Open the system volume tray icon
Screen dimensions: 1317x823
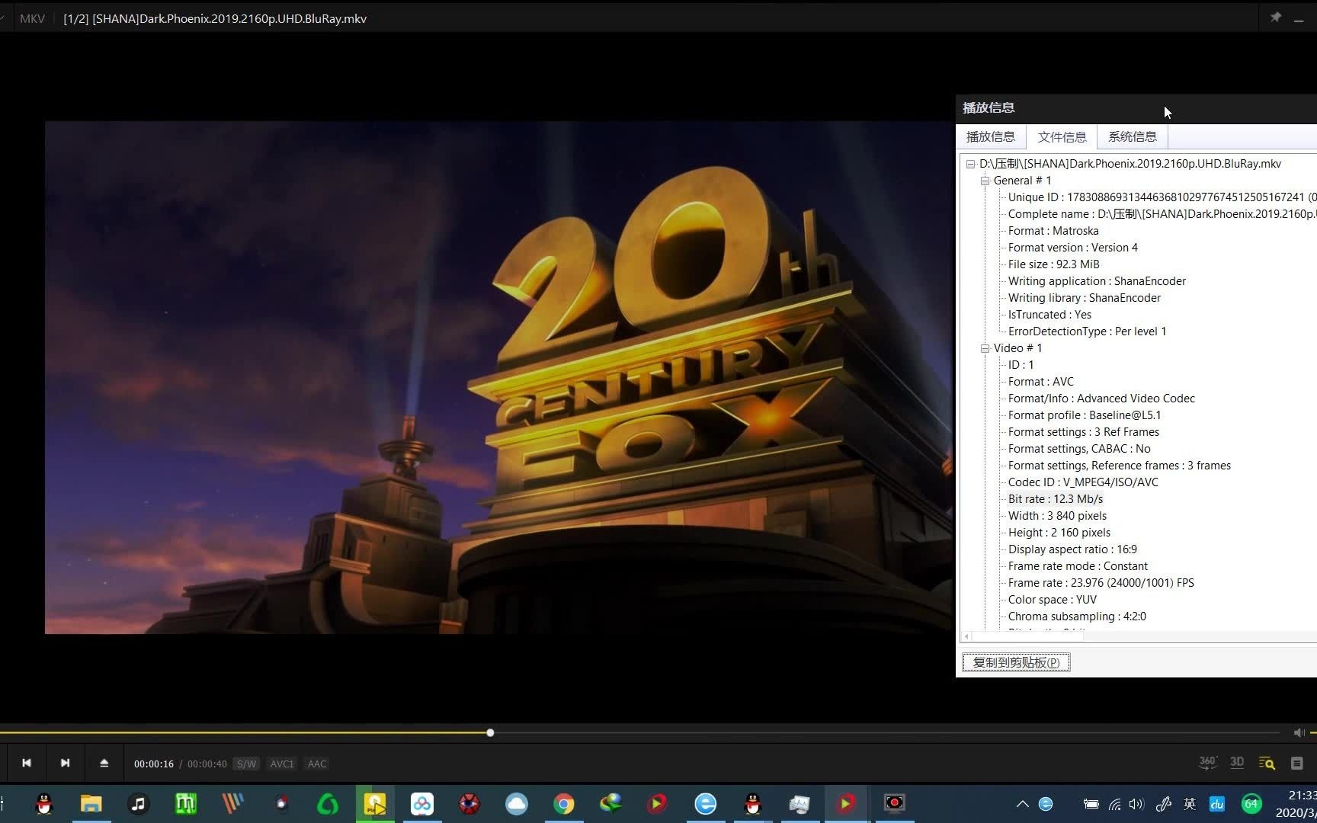pyautogui.click(x=1136, y=804)
